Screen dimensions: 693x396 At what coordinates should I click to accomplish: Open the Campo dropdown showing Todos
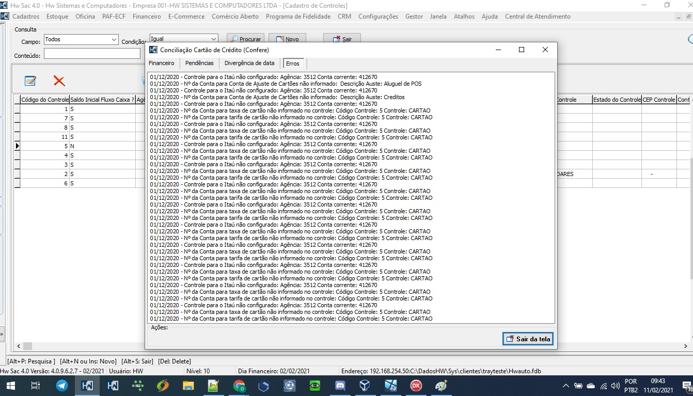click(x=81, y=40)
